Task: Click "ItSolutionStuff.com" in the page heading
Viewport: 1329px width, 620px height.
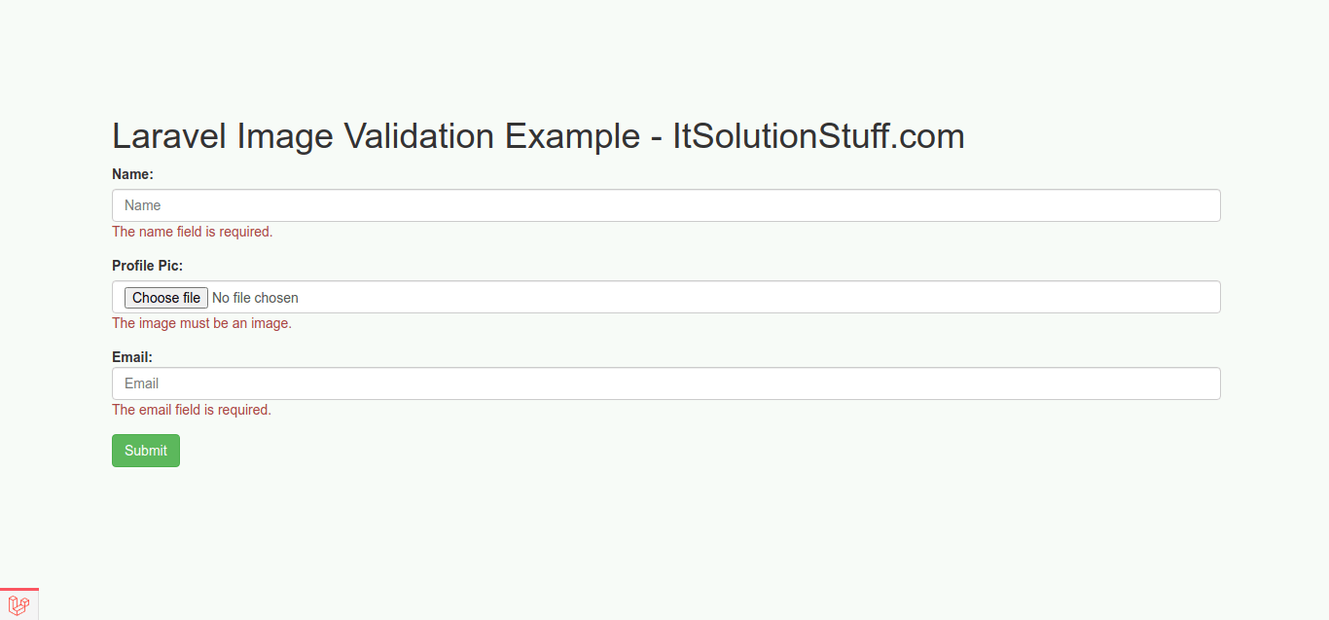Action: [x=818, y=136]
